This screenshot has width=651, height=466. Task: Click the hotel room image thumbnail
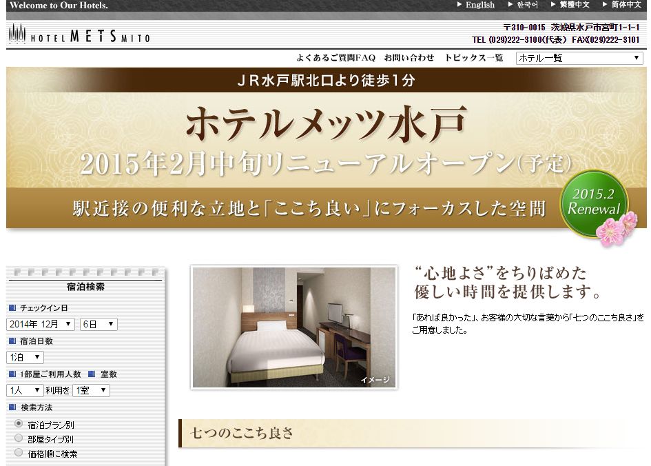(x=294, y=327)
